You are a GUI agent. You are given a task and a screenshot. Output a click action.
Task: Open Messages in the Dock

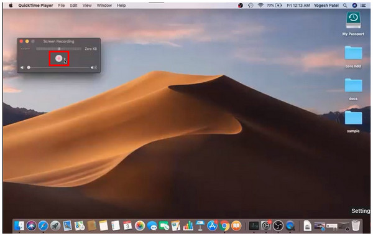pyautogui.click(x=152, y=225)
